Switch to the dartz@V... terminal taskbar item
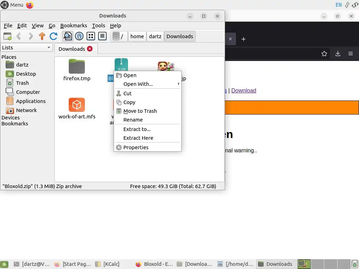Viewport: 359px width, 269px height. point(32,264)
